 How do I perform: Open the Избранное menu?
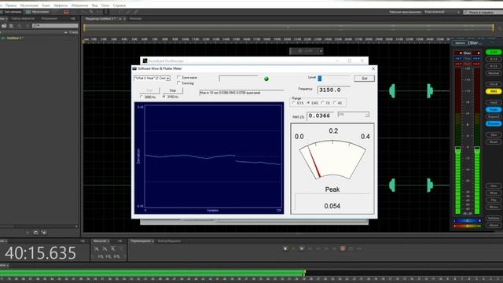(79, 6)
